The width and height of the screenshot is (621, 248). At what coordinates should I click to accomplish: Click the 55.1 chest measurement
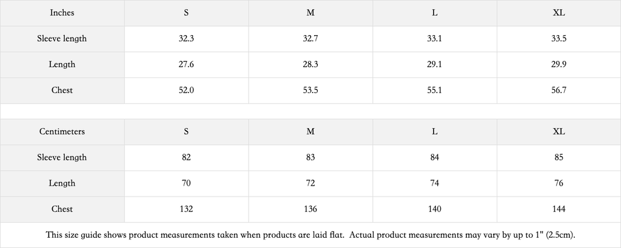point(435,91)
